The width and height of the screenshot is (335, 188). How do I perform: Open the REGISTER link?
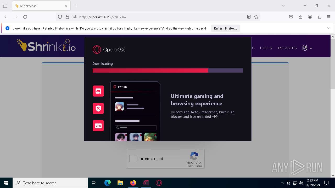tap(288, 48)
